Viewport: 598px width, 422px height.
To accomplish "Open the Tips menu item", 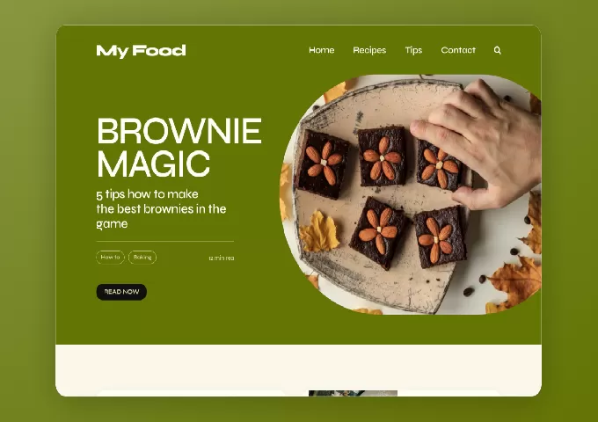I will [413, 50].
